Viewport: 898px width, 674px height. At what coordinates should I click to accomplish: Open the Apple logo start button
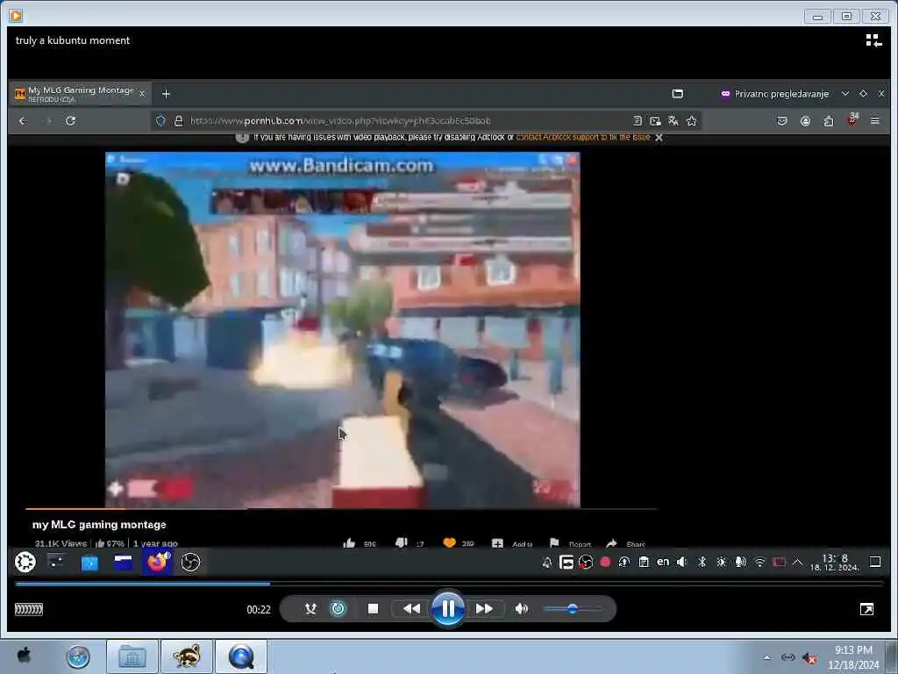(24, 656)
